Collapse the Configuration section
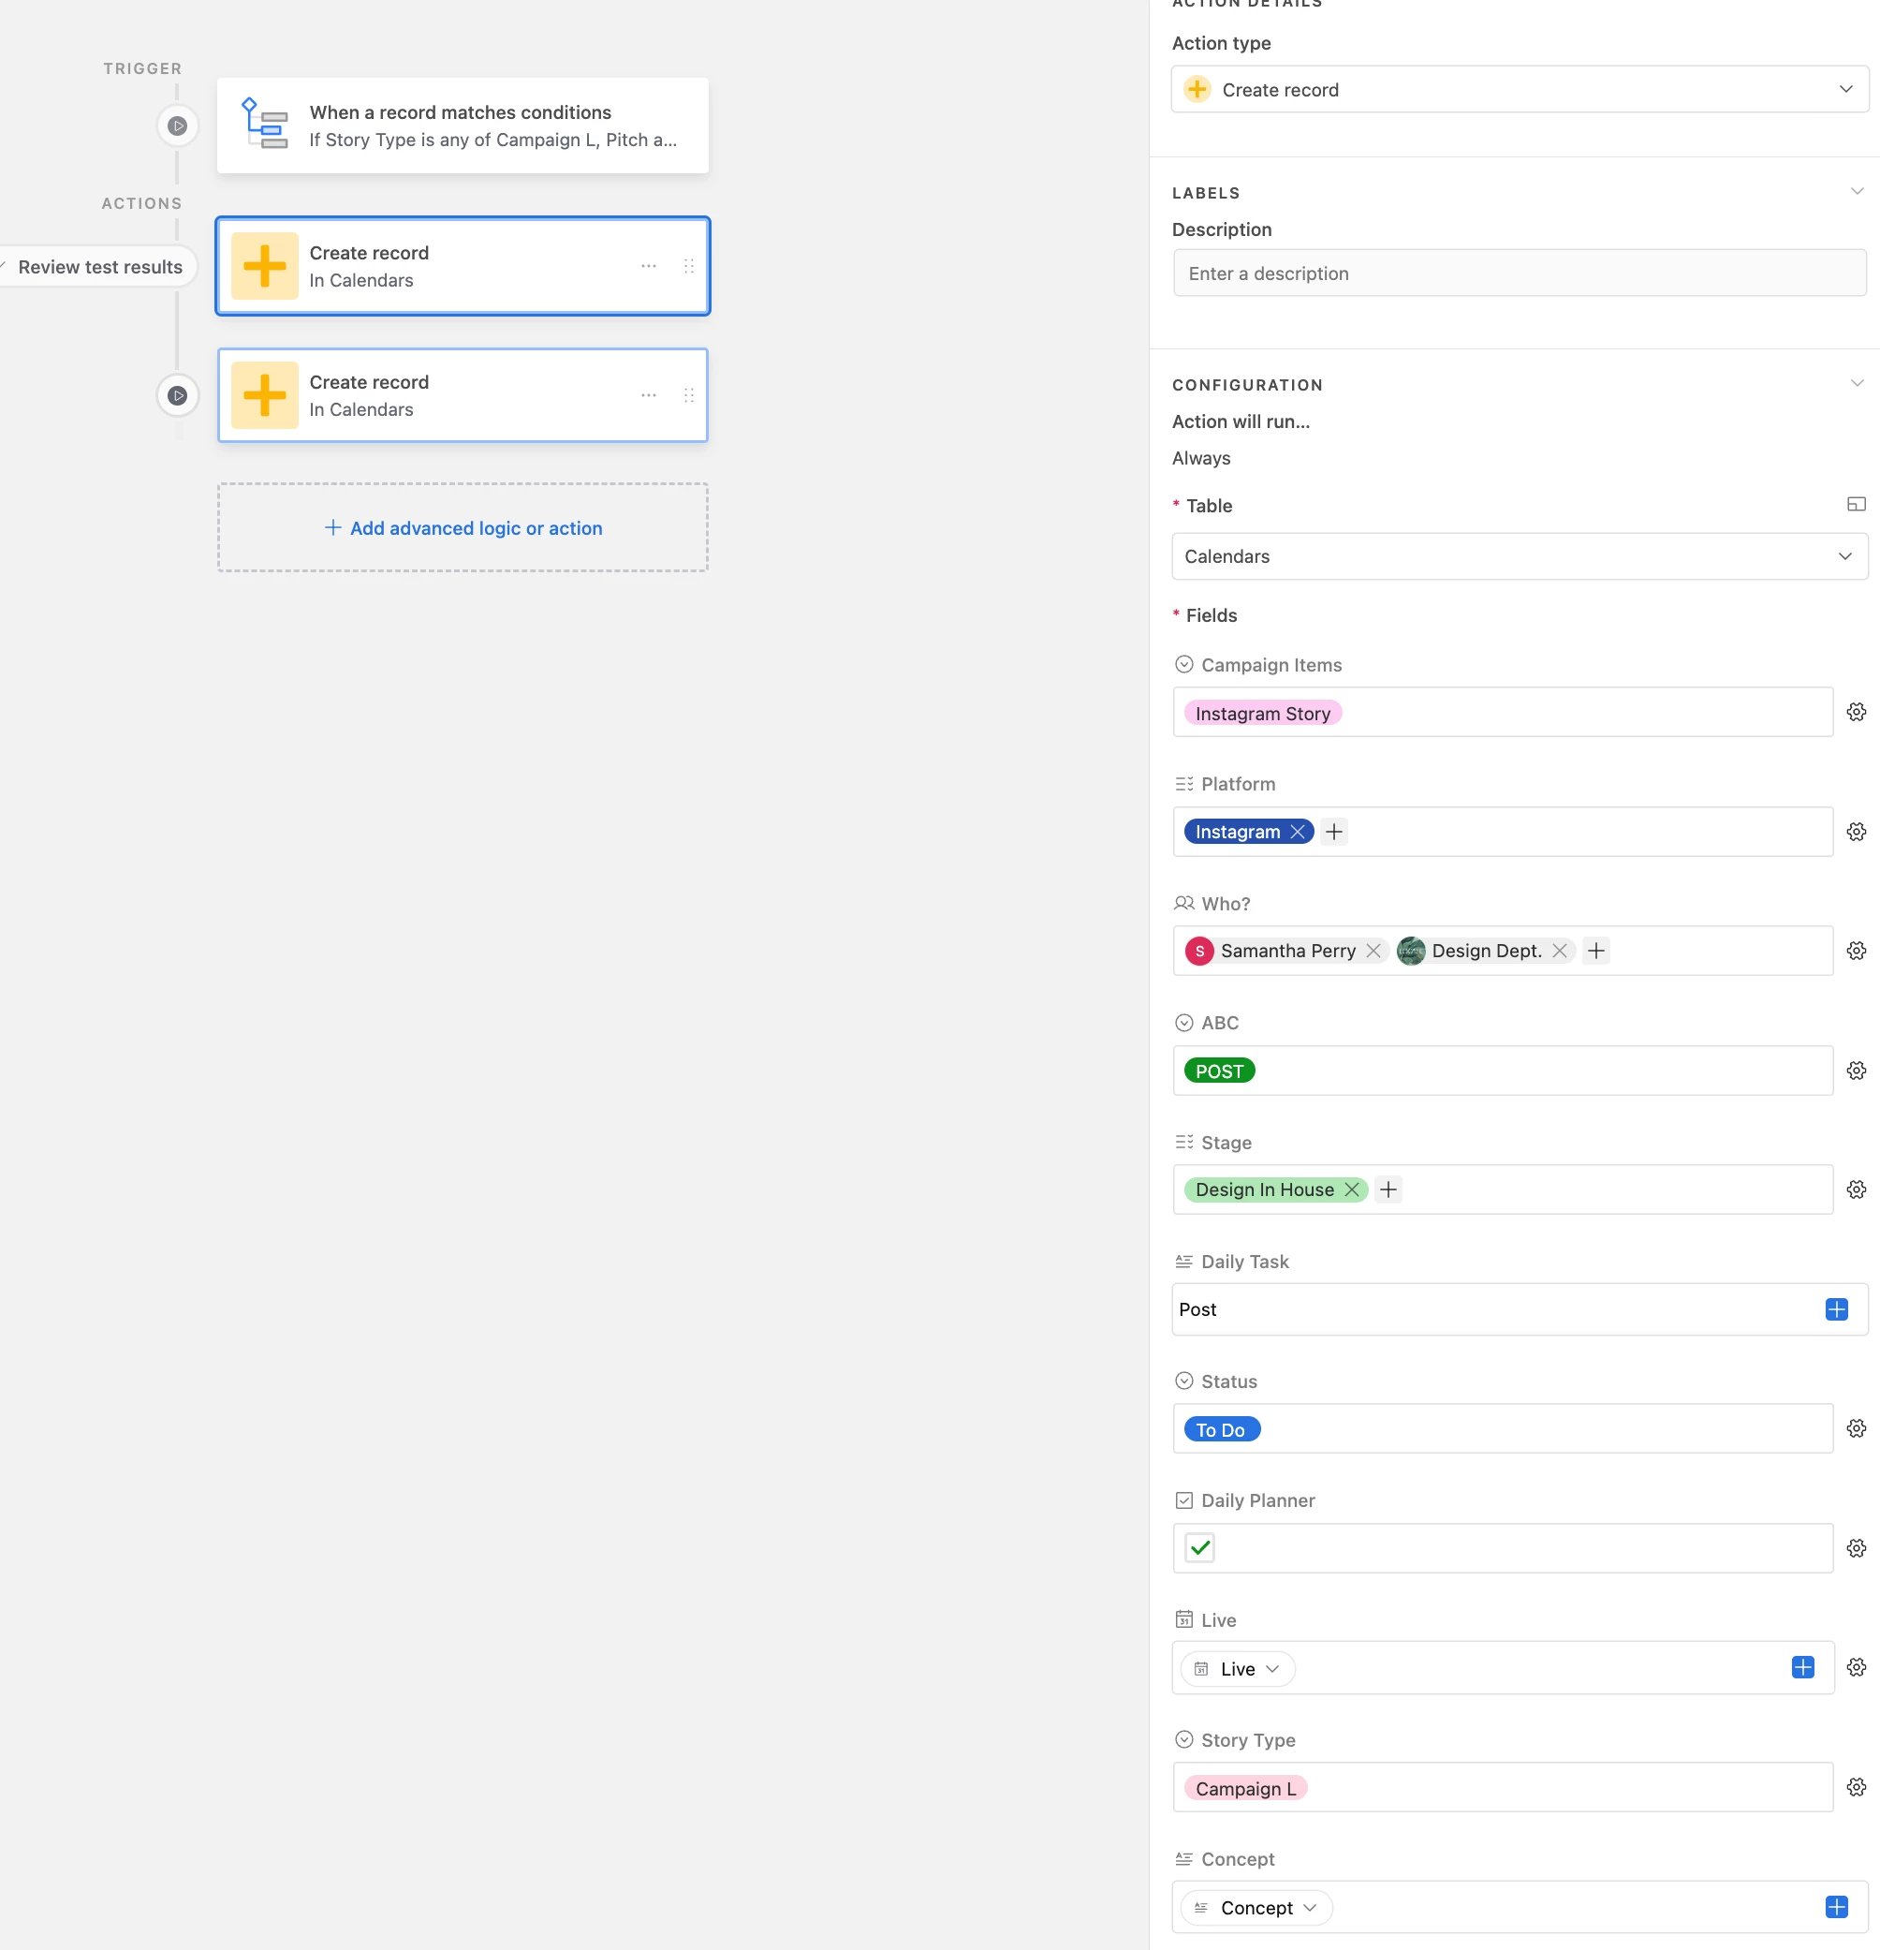Viewport: 1880px width, 1950px height. tap(1857, 384)
